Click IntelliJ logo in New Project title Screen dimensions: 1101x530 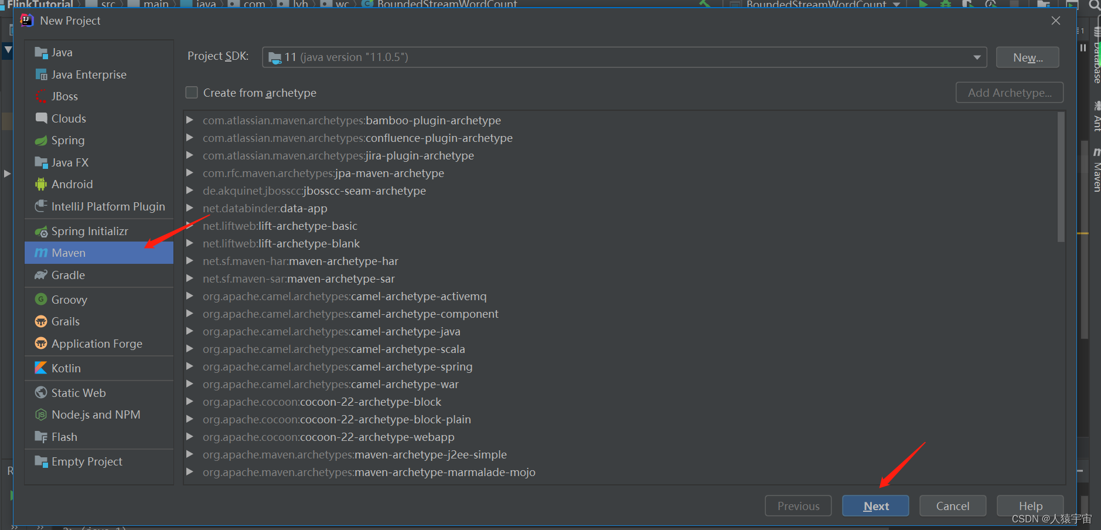coord(27,21)
